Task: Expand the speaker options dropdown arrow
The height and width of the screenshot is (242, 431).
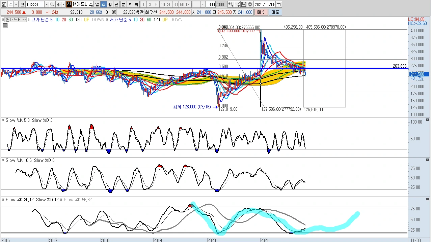Action: click(x=63, y=4)
